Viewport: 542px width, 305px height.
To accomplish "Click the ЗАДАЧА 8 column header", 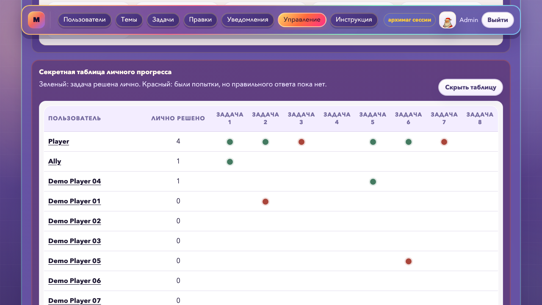I will coord(480,118).
